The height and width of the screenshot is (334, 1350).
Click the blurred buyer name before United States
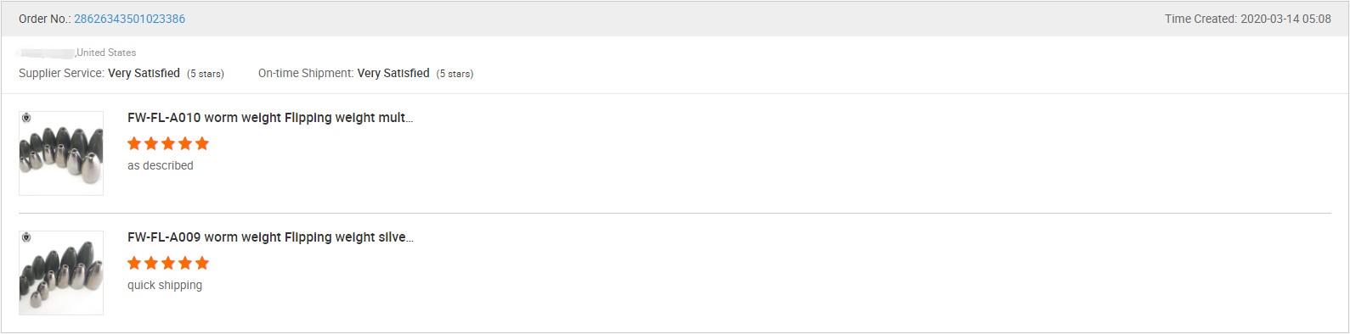tap(47, 53)
